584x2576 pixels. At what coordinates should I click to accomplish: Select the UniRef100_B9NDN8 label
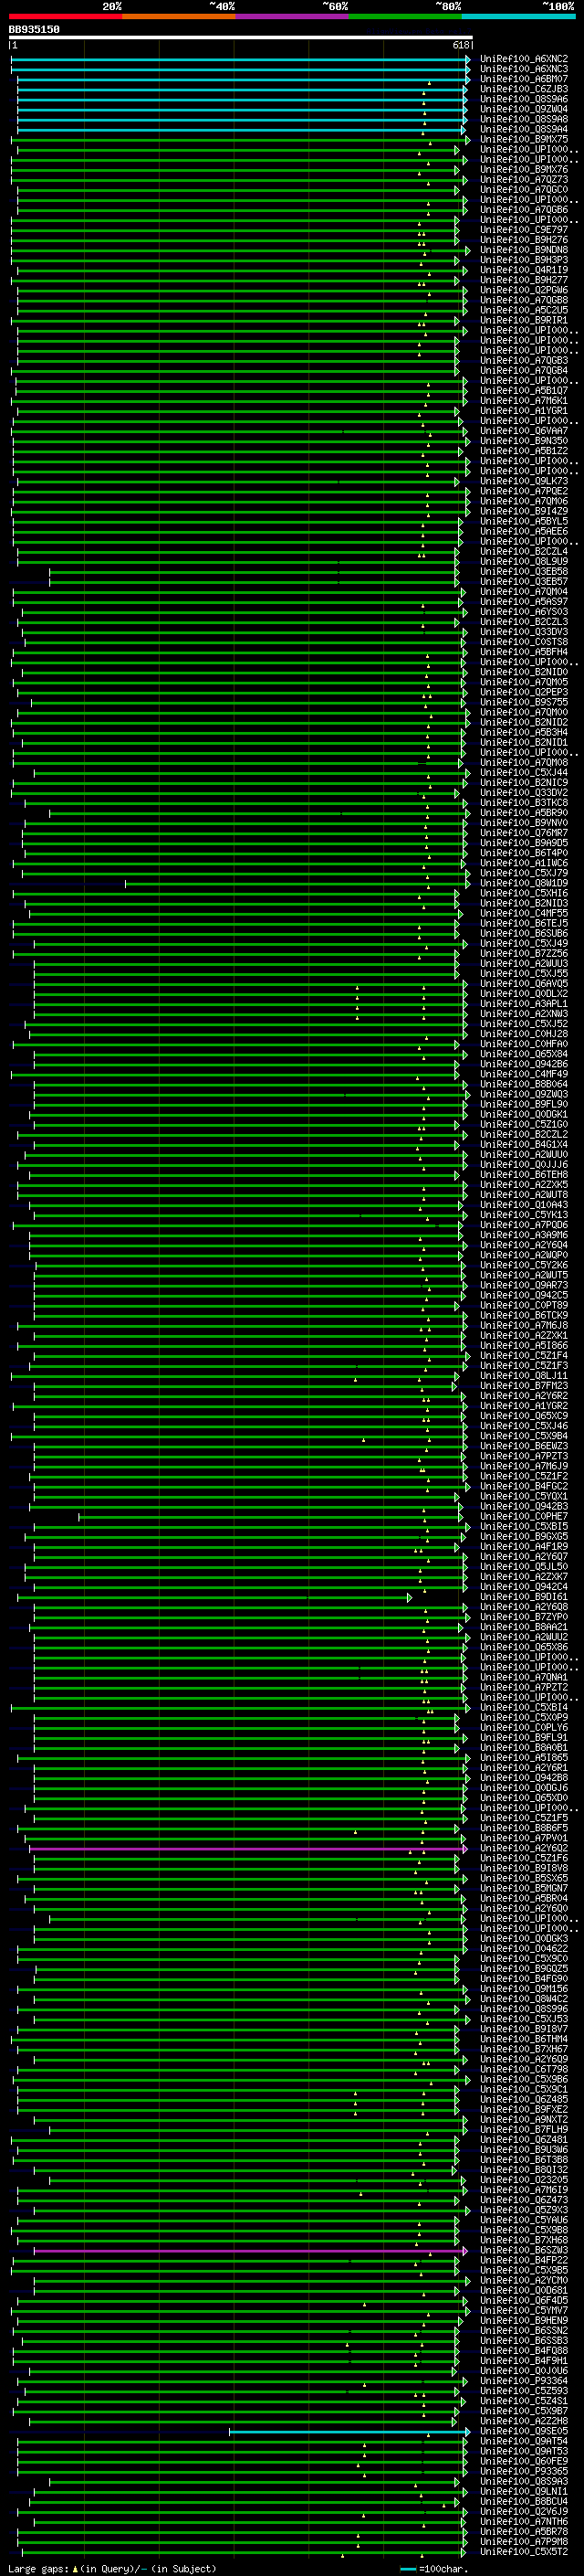(524, 250)
